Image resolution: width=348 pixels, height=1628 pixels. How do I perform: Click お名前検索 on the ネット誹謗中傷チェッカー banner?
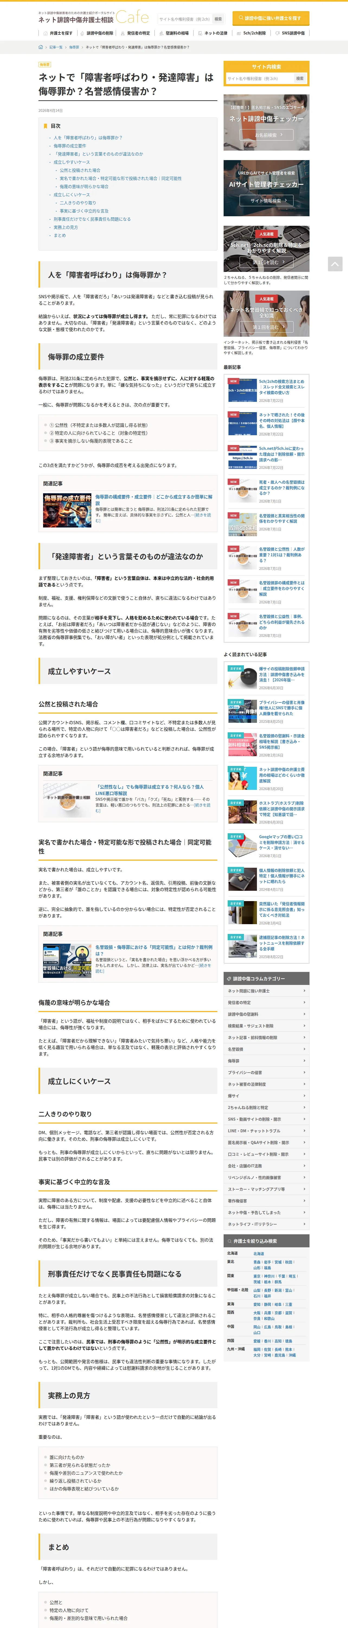pos(266,135)
